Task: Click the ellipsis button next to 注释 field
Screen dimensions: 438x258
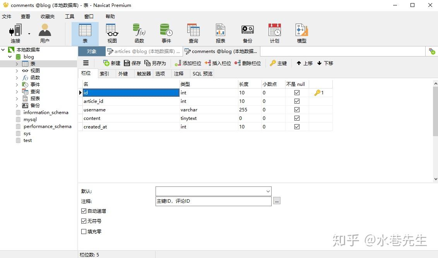Action: [x=277, y=201]
